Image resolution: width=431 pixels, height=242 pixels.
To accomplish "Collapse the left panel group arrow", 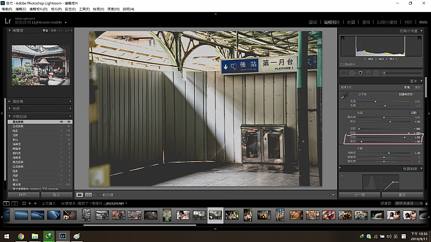I will click(2, 113).
